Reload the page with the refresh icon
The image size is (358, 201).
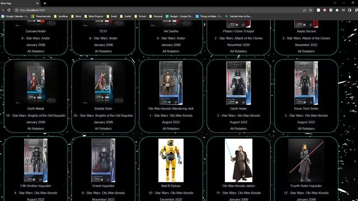pyautogui.click(x=9, y=10)
